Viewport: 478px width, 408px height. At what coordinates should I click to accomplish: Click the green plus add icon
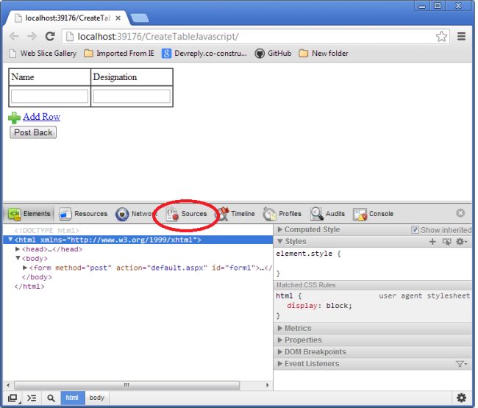tap(14, 118)
